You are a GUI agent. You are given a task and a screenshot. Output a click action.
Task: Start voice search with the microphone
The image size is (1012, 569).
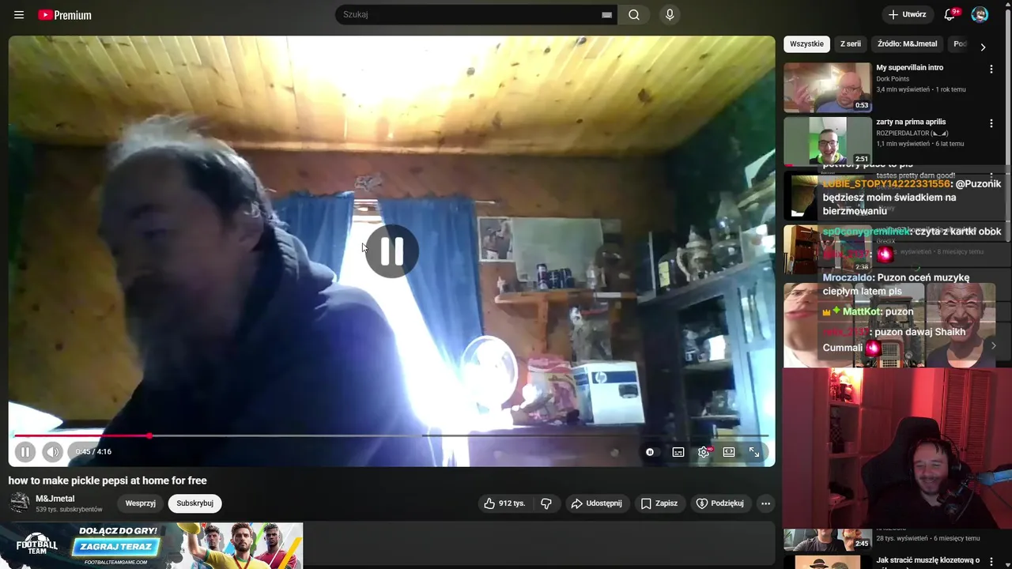[670, 15]
